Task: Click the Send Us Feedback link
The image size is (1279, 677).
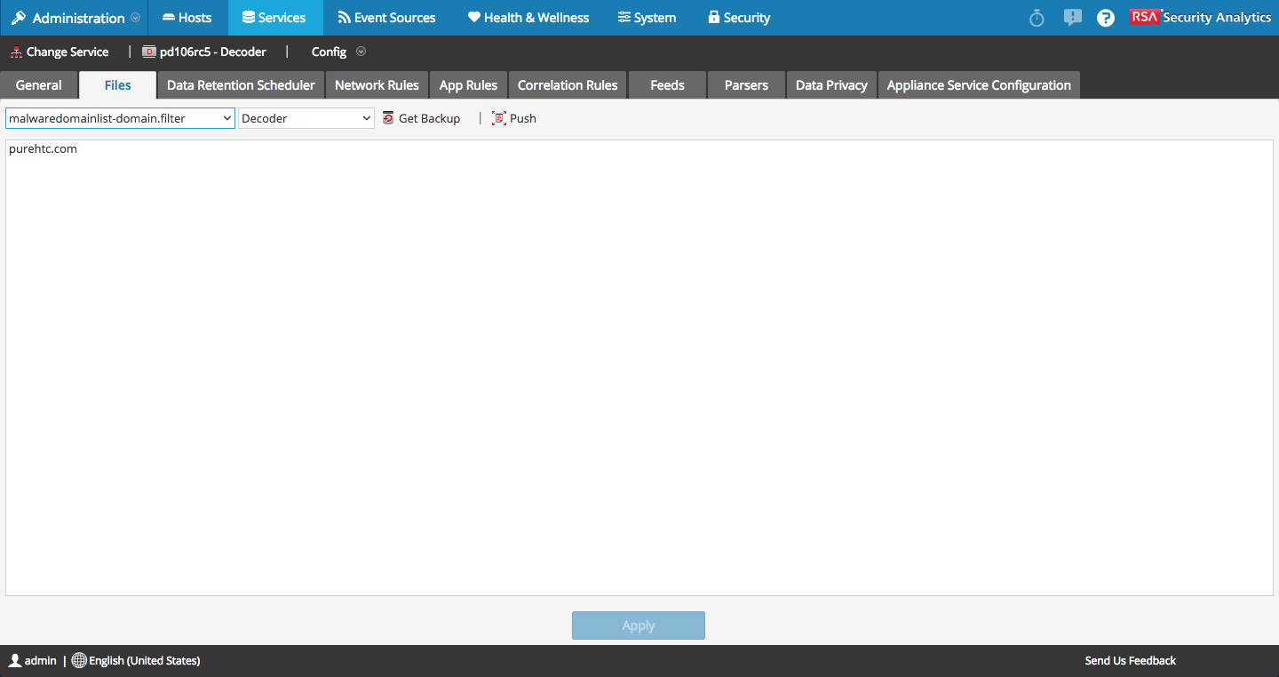Action: 1130,660
